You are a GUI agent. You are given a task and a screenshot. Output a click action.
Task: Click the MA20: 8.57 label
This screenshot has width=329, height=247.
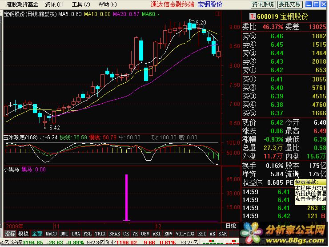coord(126,14)
